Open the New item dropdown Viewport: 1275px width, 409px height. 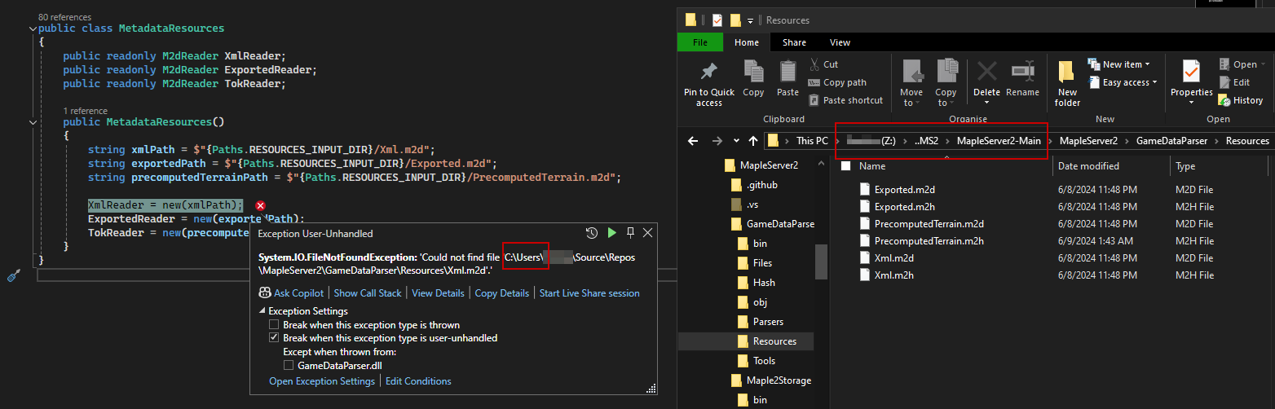[1118, 64]
